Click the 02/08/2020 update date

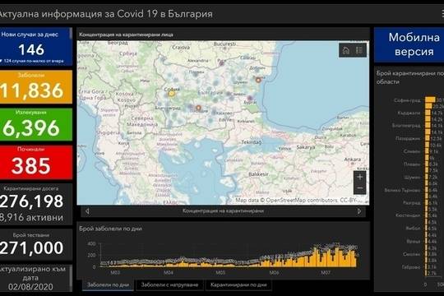[30, 287]
